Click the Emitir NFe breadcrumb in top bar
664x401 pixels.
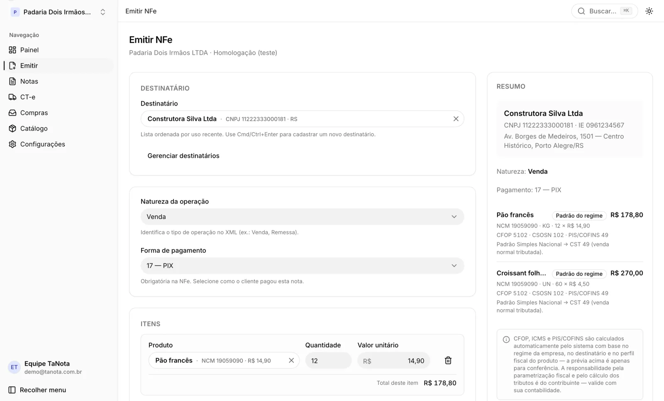click(x=141, y=11)
